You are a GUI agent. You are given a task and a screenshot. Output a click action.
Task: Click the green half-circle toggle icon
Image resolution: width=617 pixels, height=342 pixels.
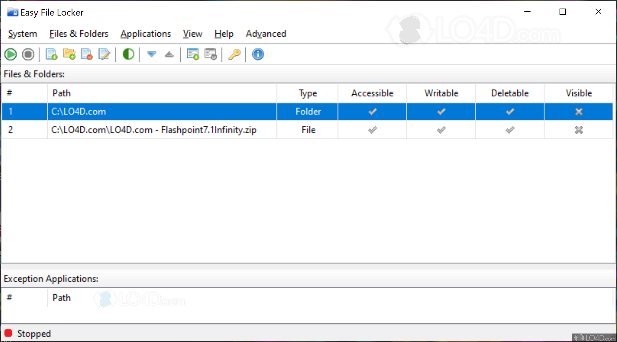point(128,55)
